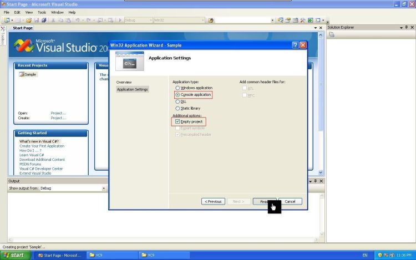Open Output panel window position dropdown

[310, 181]
